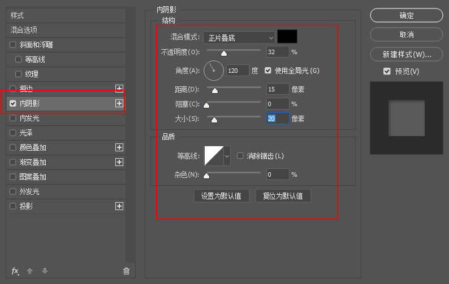Screen dimensions: 449x284
Task: Select the 内发光 style entry
Action: point(66,118)
